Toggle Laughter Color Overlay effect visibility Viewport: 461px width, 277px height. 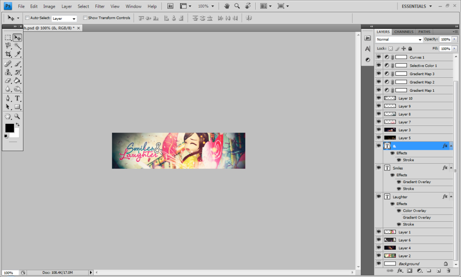tap(399, 210)
